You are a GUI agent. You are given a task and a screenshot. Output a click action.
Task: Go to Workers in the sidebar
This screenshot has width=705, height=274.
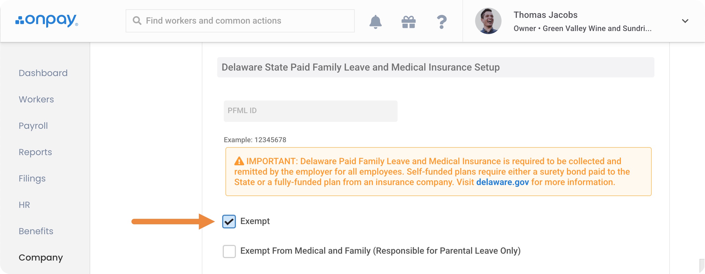click(x=36, y=99)
